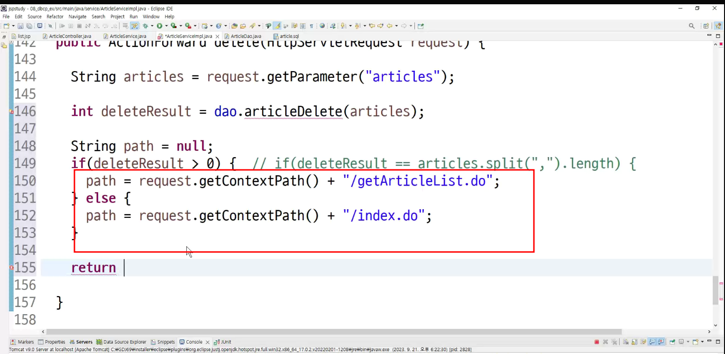The image size is (725, 354).
Task: Click red Terminate button in Console
Action: 597,342
